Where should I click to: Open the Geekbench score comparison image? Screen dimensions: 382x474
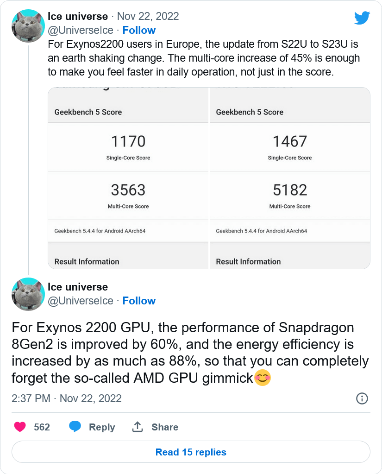click(x=209, y=178)
